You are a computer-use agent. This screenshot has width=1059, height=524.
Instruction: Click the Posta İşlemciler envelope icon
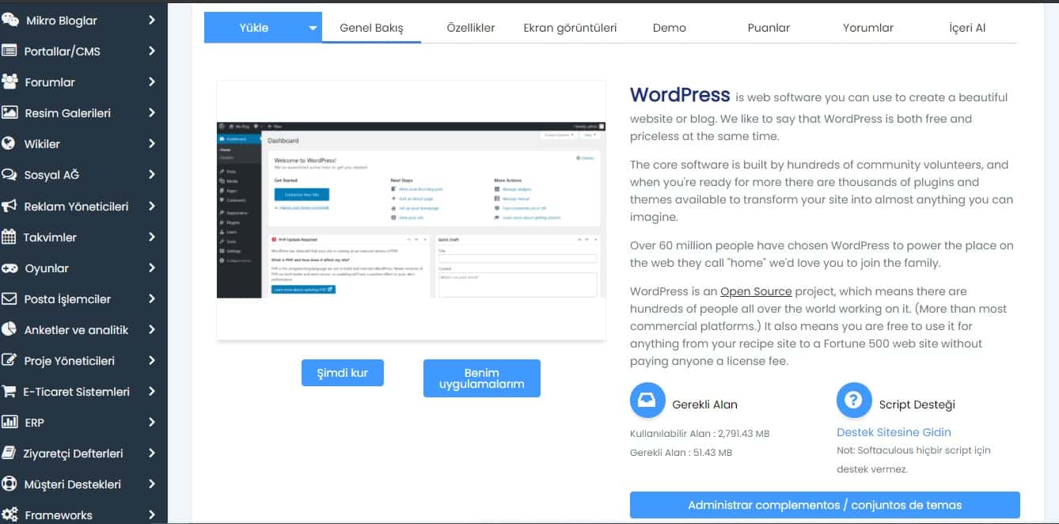point(9,299)
